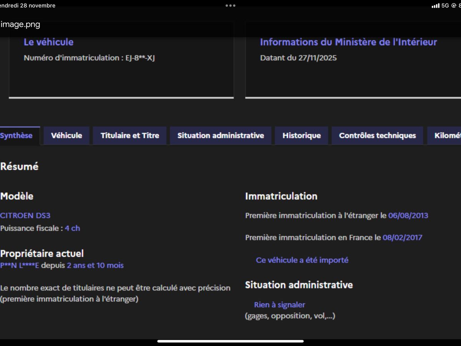Click Informations du Ministère de l'Intérieur heading
Screen dimensions: 461x346
click(348, 42)
